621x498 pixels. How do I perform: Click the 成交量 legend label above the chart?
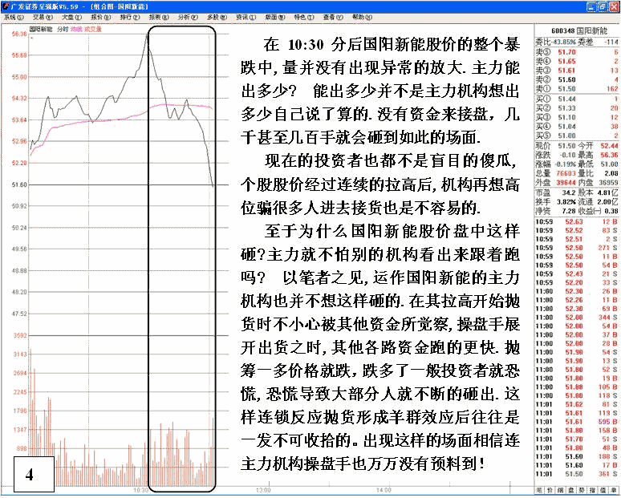pos(93,28)
